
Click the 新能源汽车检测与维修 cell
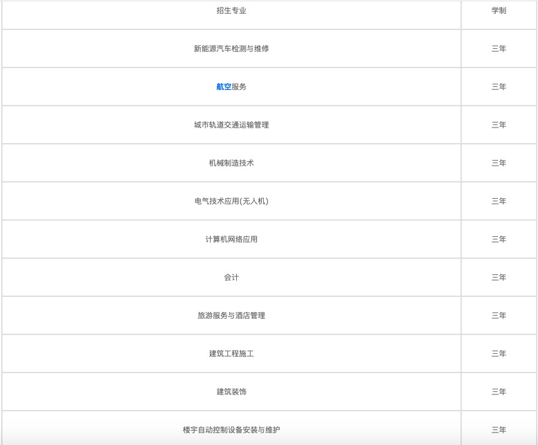coord(231,49)
